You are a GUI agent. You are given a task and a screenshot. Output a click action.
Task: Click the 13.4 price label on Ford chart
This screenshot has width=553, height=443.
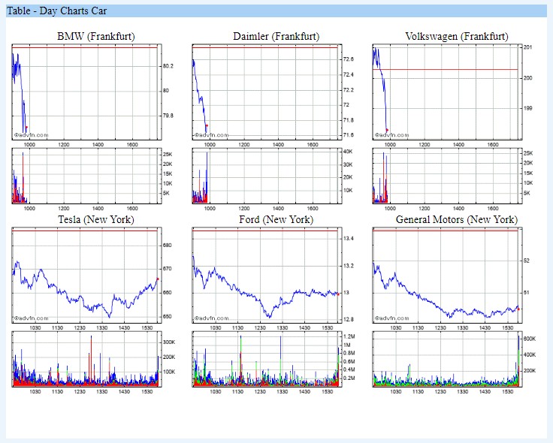[348, 239]
